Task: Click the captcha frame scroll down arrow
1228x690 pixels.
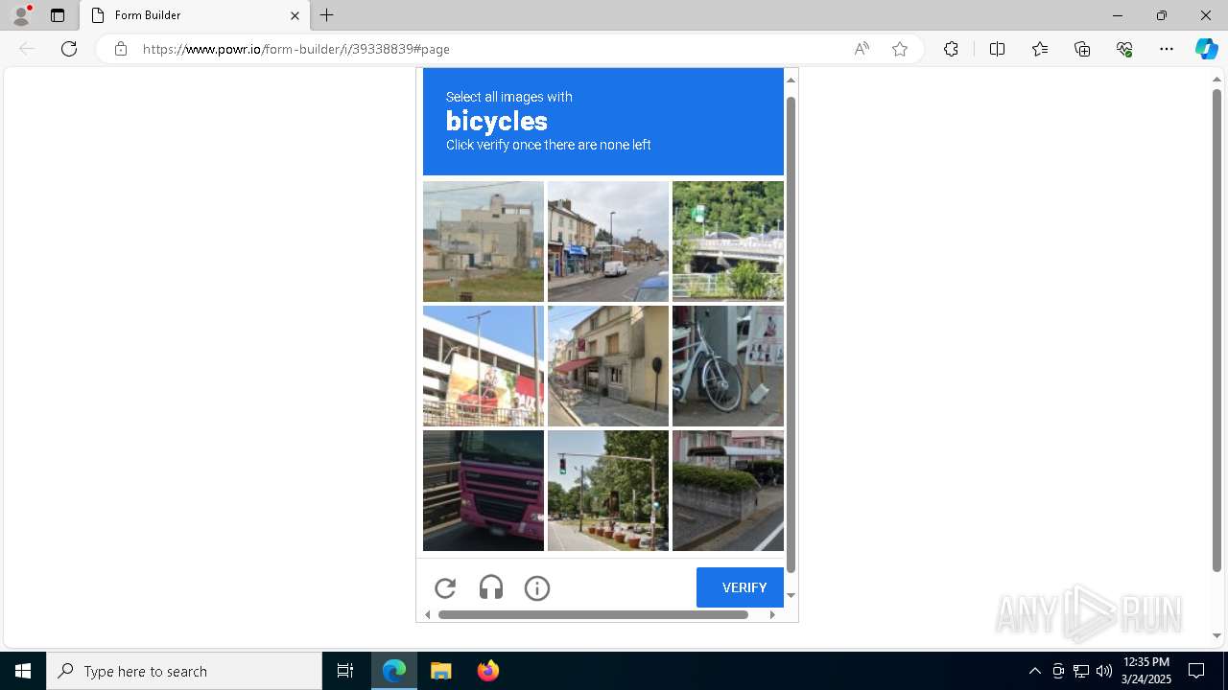Action: click(791, 595)
